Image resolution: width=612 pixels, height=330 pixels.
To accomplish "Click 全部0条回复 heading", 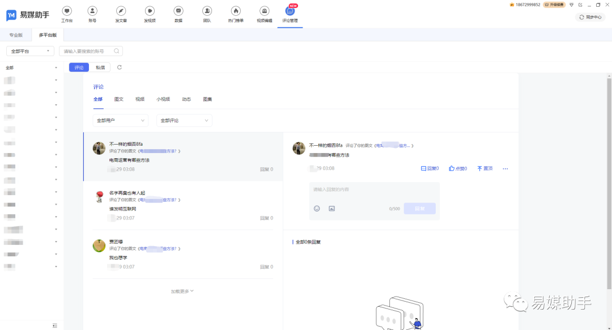I will 308,242.
